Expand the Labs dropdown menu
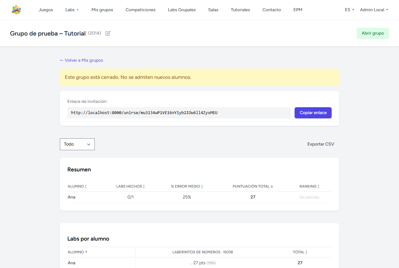Screen dimensions: 399x268 pyautogui.click(x=72, y=10)
